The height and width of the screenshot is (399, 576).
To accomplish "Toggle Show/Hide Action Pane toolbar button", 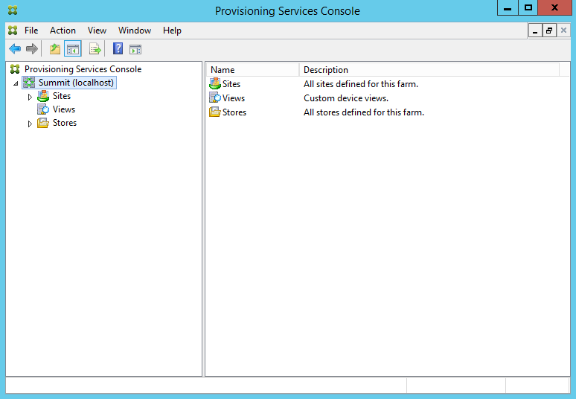I will (135, 49).
